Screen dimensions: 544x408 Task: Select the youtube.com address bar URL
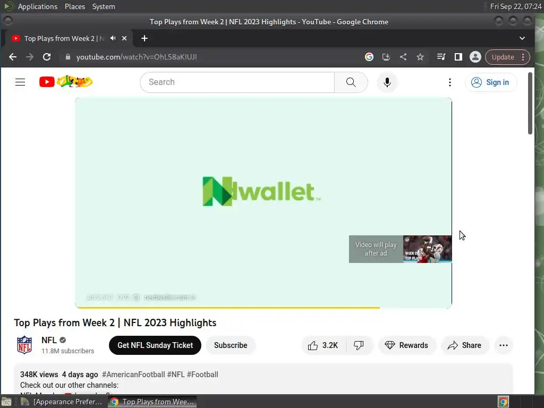(137, 57)
